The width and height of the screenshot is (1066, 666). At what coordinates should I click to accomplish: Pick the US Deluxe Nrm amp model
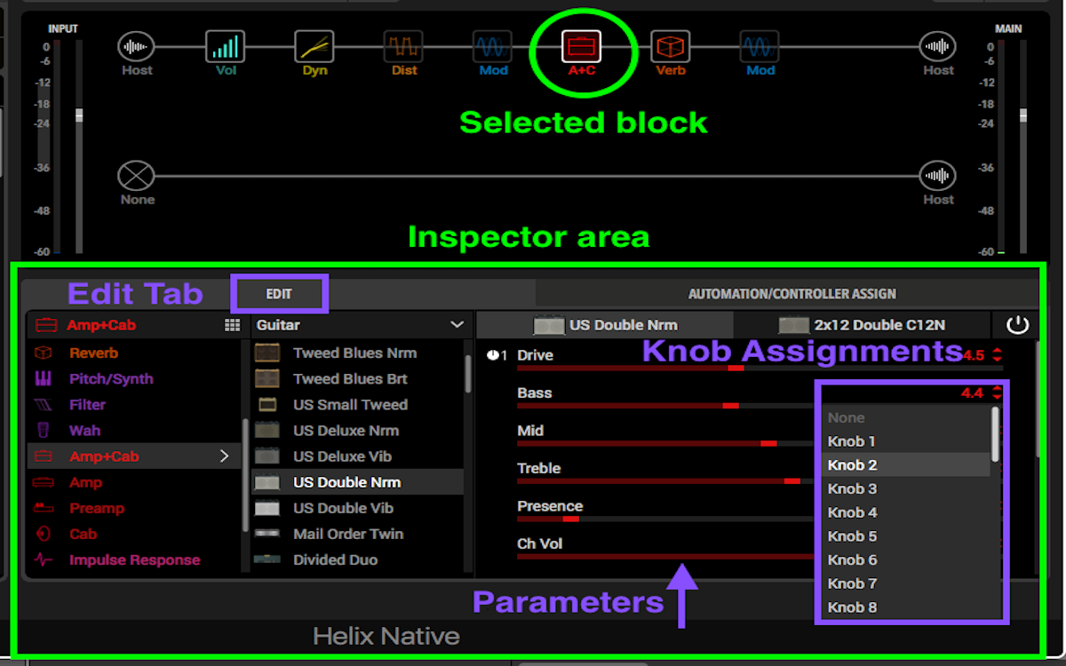(357, 431)
